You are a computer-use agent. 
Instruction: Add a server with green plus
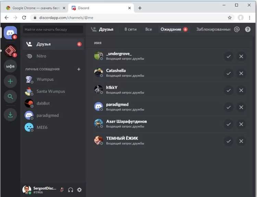(10, 81)
